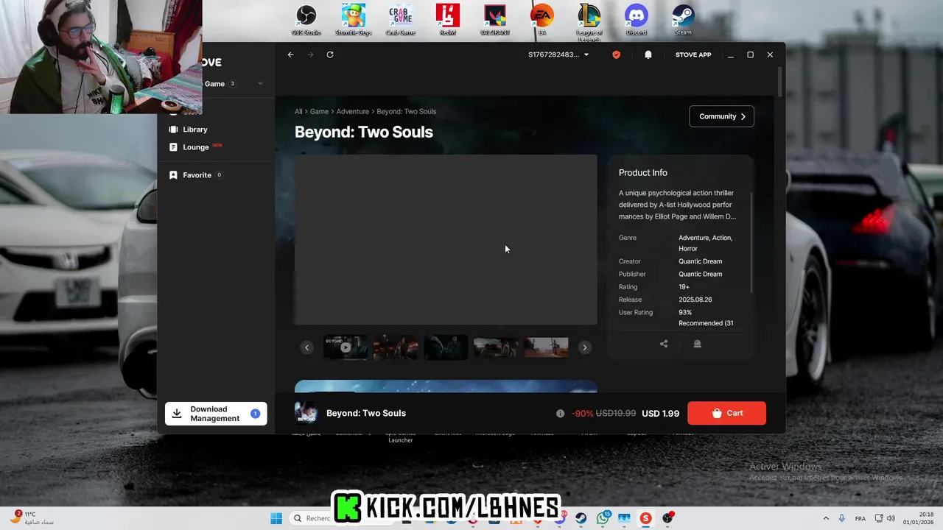Select the fourth screenshot thumbnail
The width and height of the screenshot is (943, 530).
tap(496, 347)
